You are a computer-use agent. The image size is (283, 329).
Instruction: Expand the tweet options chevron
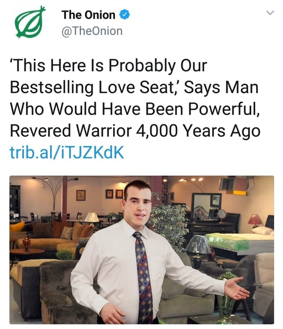click(x=270, y=13)
